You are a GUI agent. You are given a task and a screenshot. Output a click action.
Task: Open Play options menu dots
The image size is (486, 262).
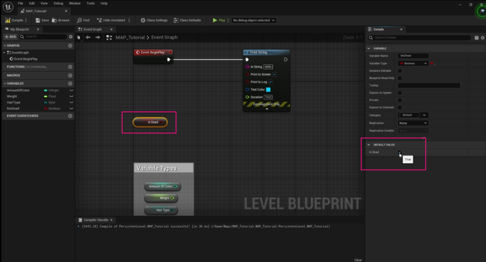click(x=228, y=20)
